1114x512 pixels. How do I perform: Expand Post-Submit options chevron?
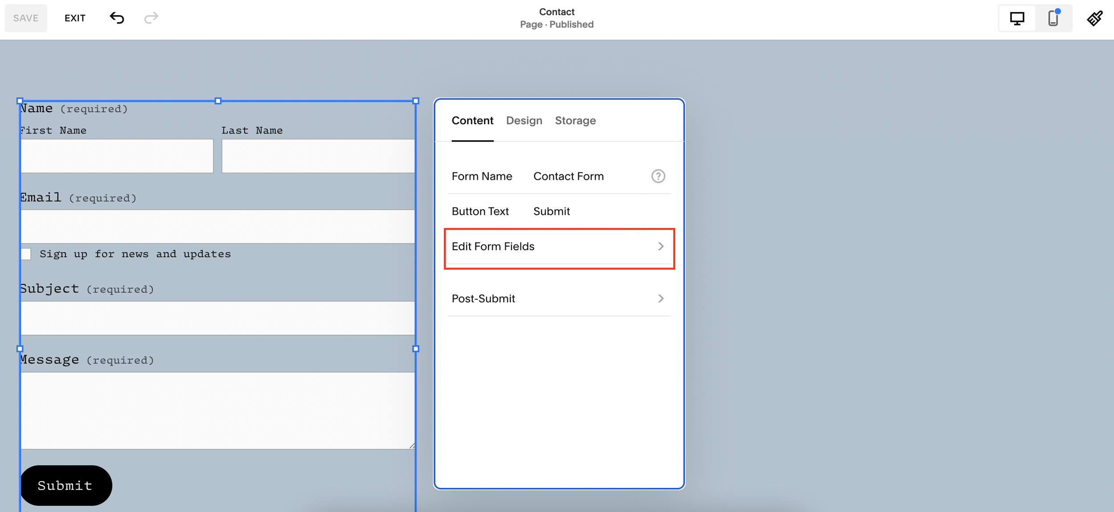click(x=660, y=299)
